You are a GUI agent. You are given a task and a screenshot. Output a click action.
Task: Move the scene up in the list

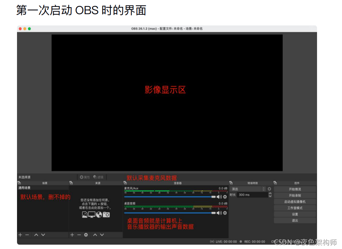pyautogui.click(x=36, y=235)
